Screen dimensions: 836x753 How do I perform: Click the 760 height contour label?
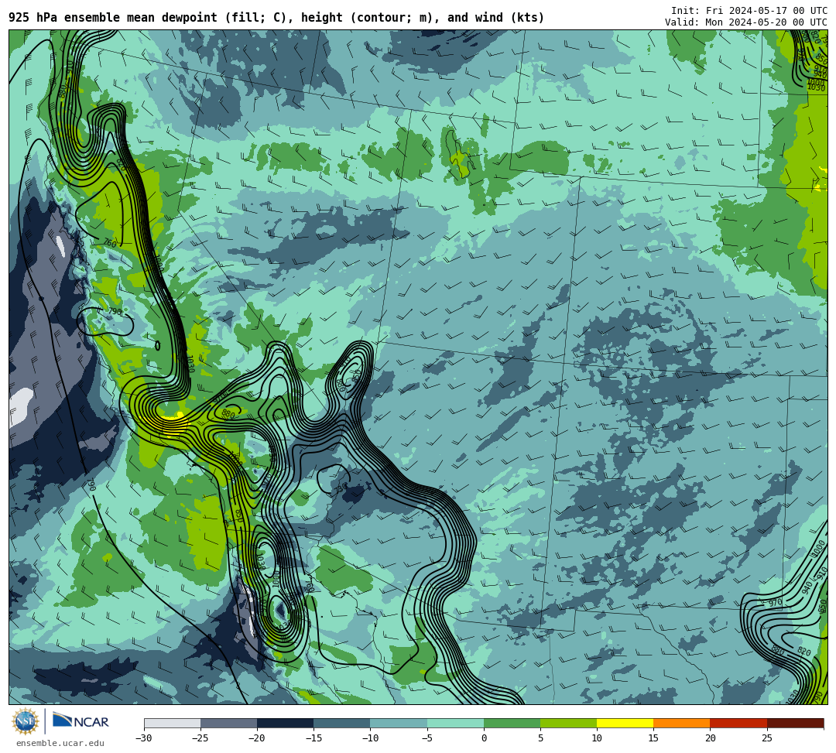109,243
